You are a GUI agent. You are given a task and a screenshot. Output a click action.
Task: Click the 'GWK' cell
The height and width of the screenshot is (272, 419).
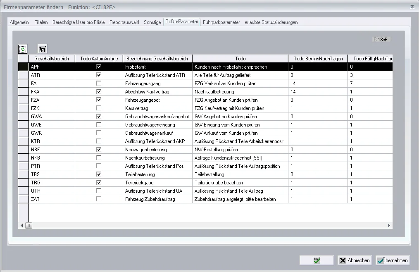52,133
